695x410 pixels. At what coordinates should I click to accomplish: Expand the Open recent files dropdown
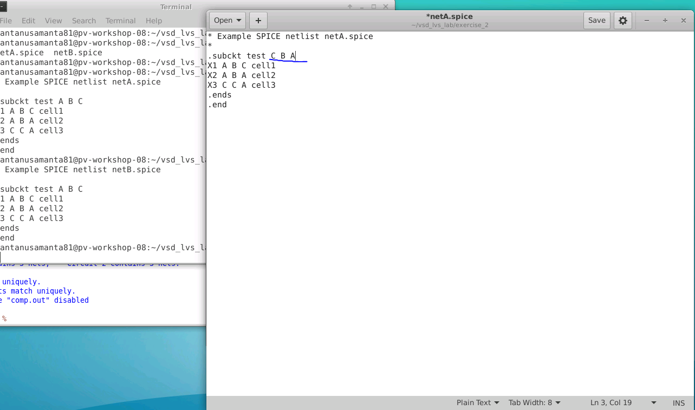point(227,21)
